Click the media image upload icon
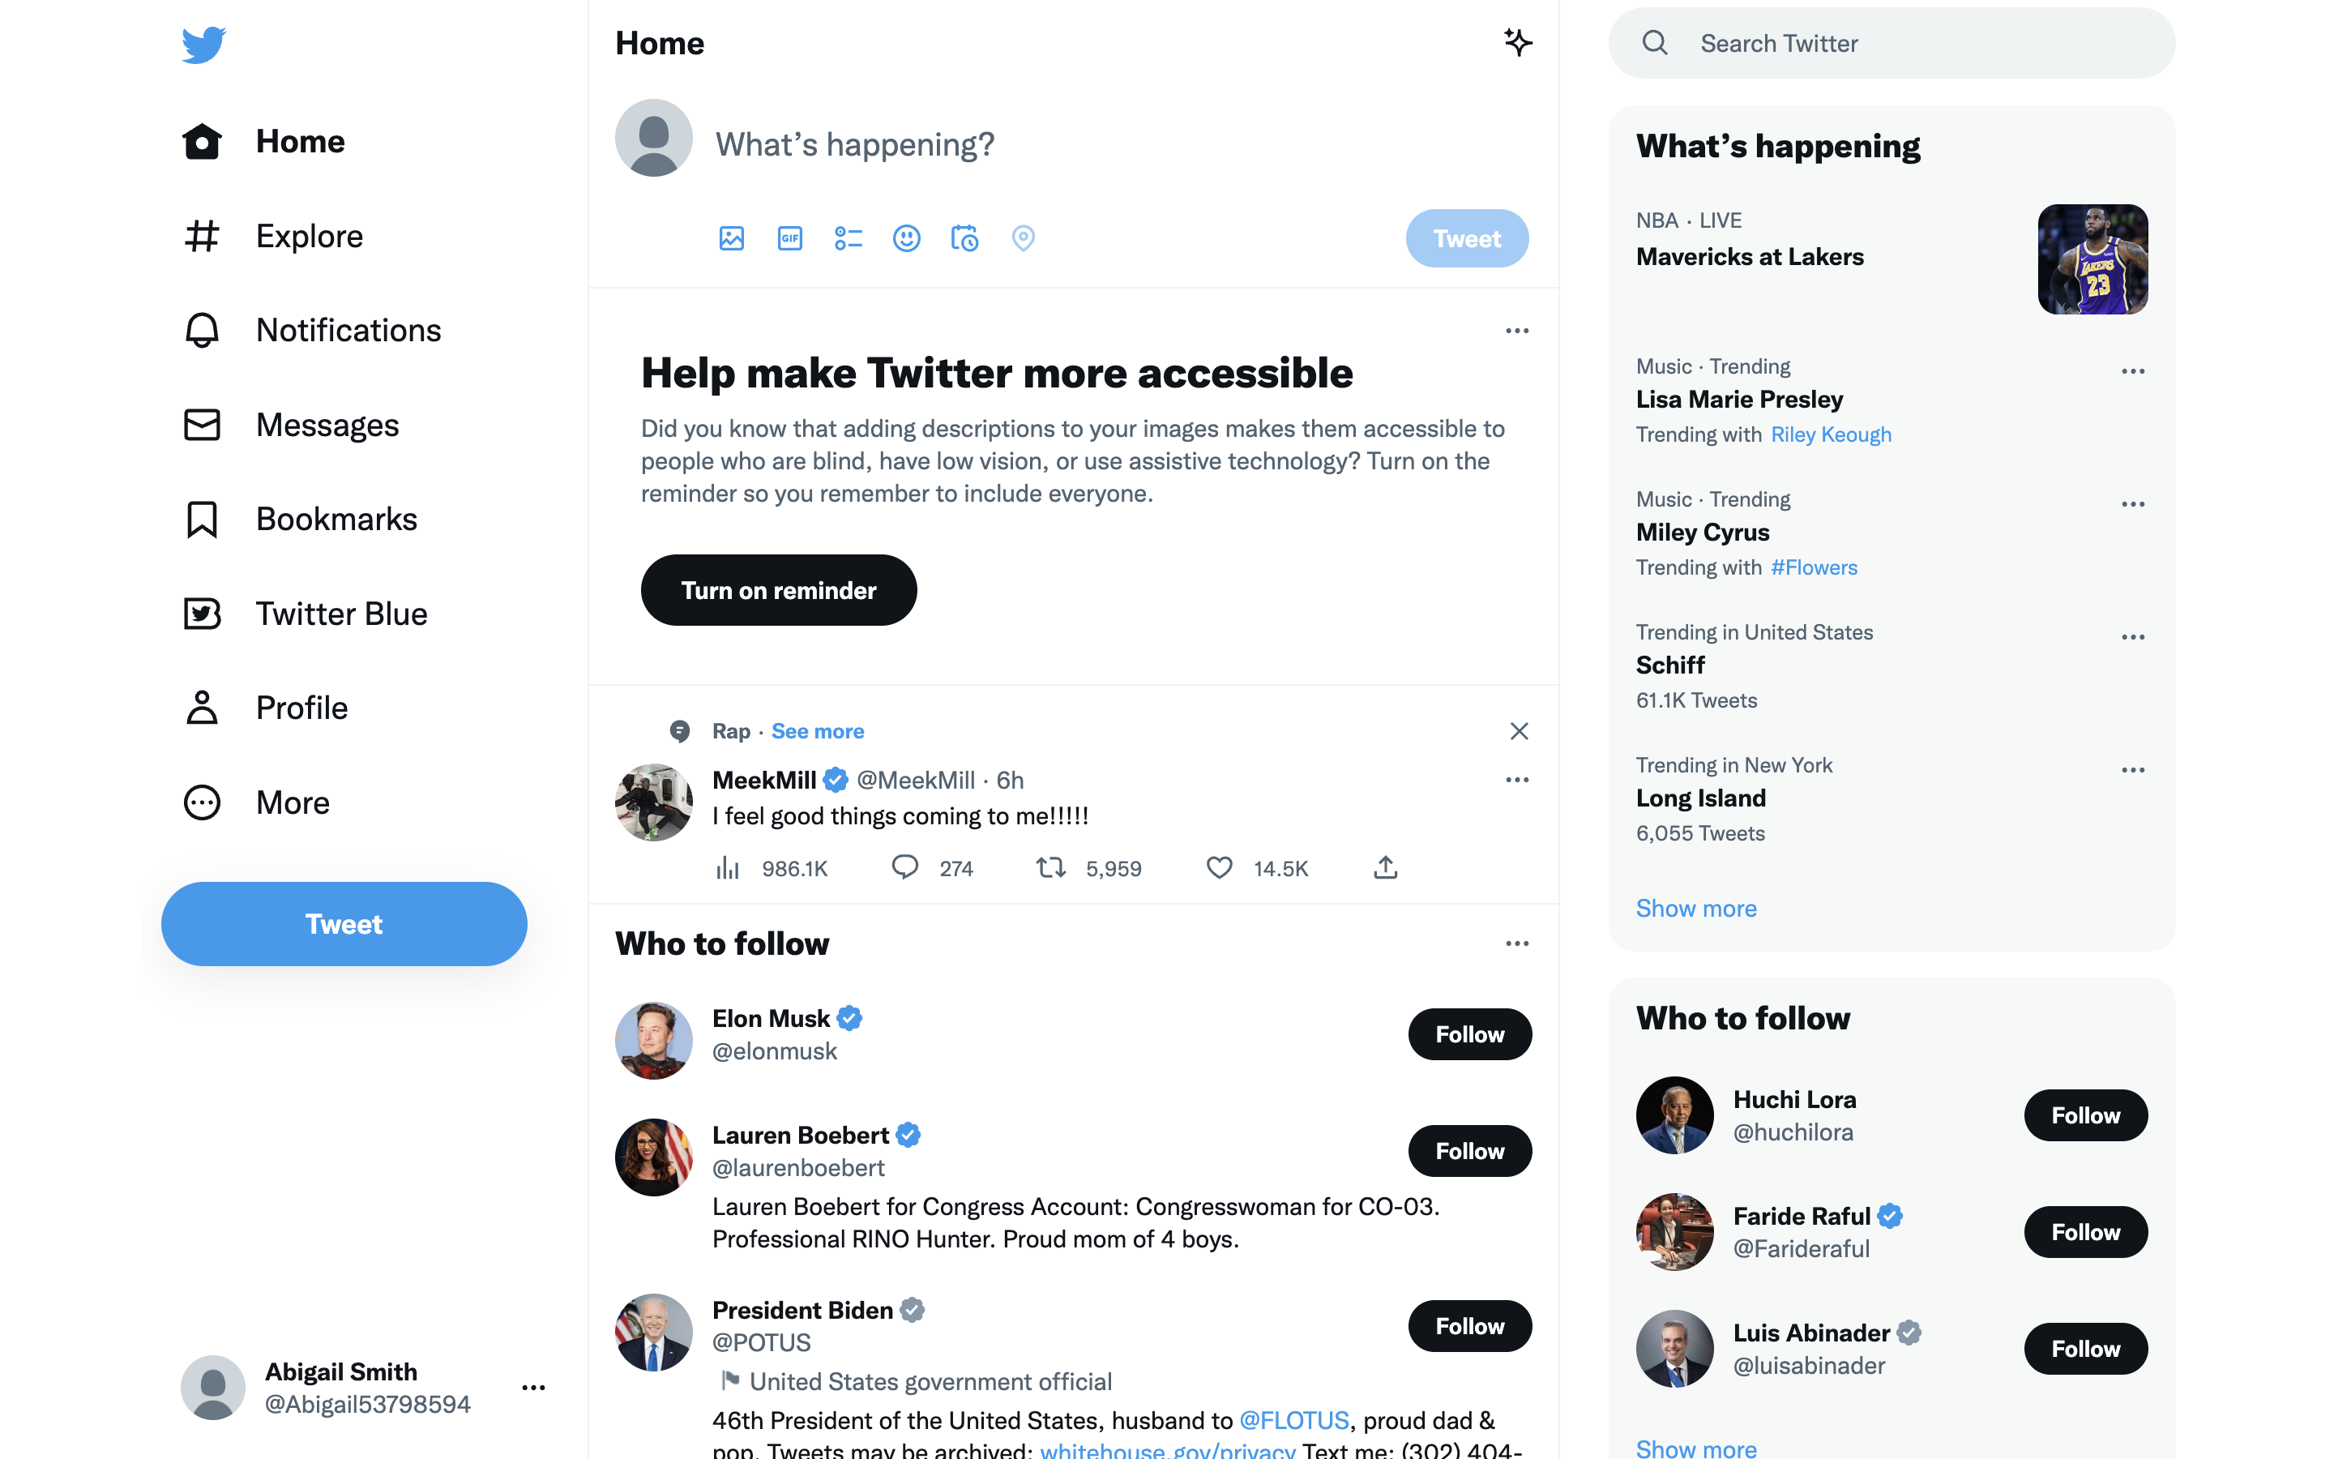Image resolution: width=2334 pixels, height=1459 pixels. 731,238
